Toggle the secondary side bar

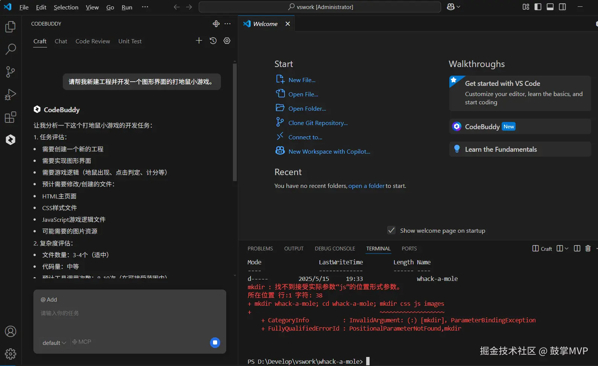(x=562, y=7)
